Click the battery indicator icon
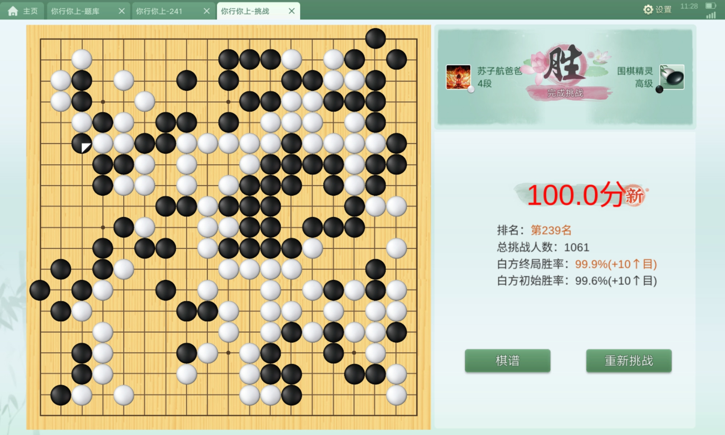The height and width of the screenshot is (435, 725). click(710, 5)
